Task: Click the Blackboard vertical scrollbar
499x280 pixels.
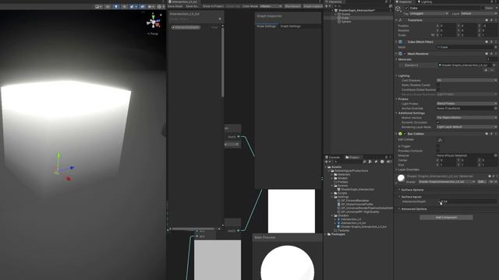Action: [222, 62]
